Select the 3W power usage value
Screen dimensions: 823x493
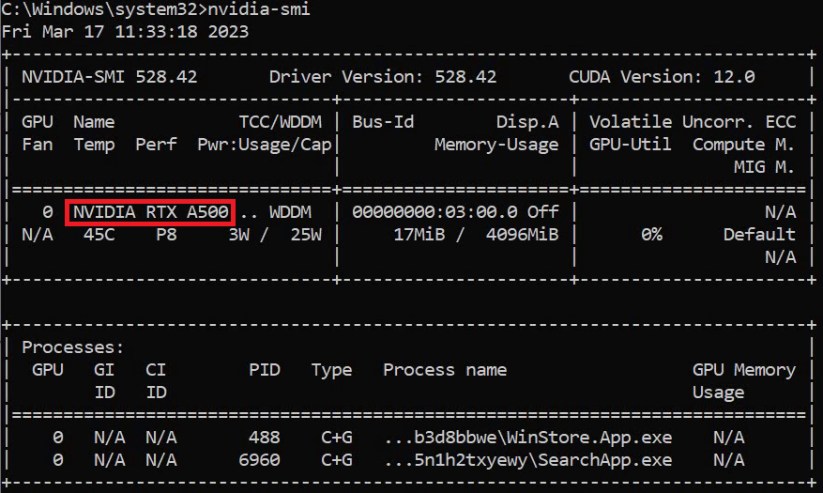(x=238, y=235)
